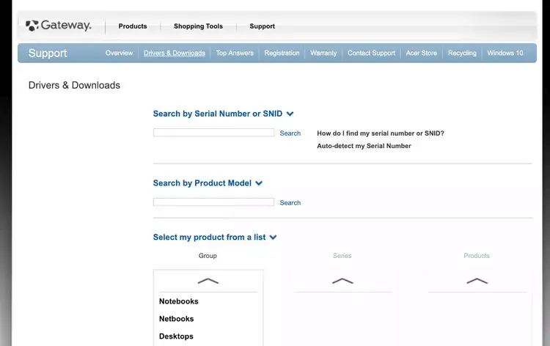Select Netbooks in the Group list
The image size is (550, 346).
(177, 319)
